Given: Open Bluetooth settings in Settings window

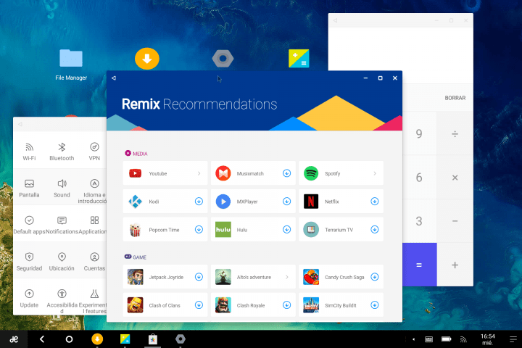Looking at the screenshot, I should [62, 152].
